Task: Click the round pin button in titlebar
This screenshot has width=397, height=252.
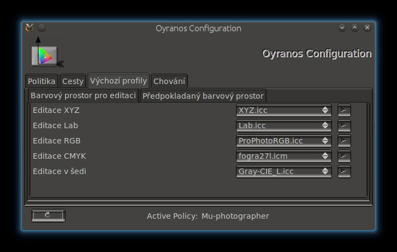Action: point(42,27)
